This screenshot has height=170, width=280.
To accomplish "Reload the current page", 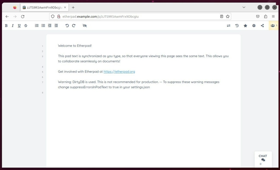I will (23, 17).
